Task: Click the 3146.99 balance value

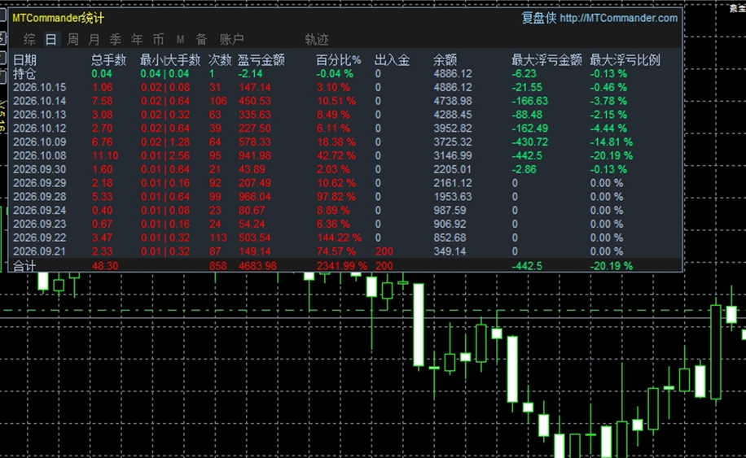Action: 453,156
